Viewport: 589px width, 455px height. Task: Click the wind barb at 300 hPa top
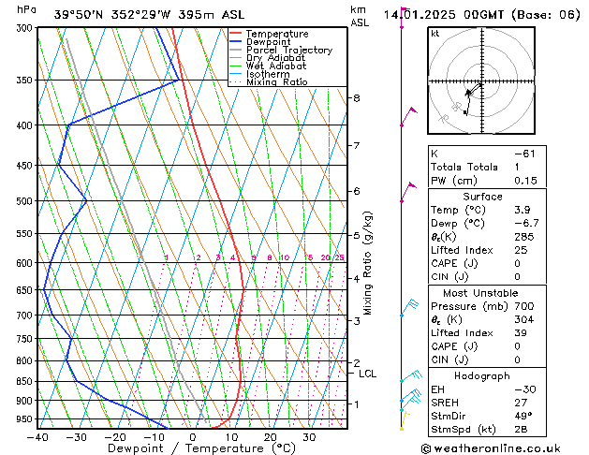[405, 17]
